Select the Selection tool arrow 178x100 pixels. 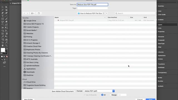point(3,7)
